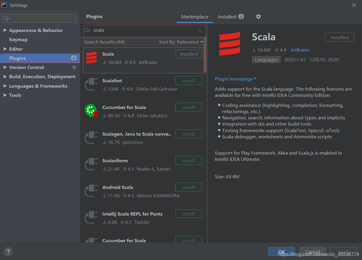Click the settings search input field
Viewport: 362px width, 260px height.
(39, 18)
